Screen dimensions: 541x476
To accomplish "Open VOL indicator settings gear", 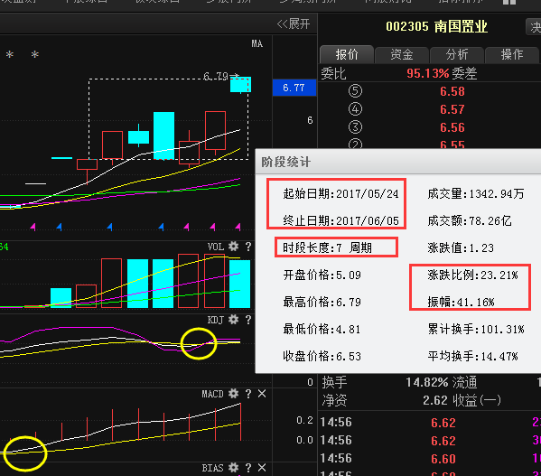I will click(x=234, y=247).
